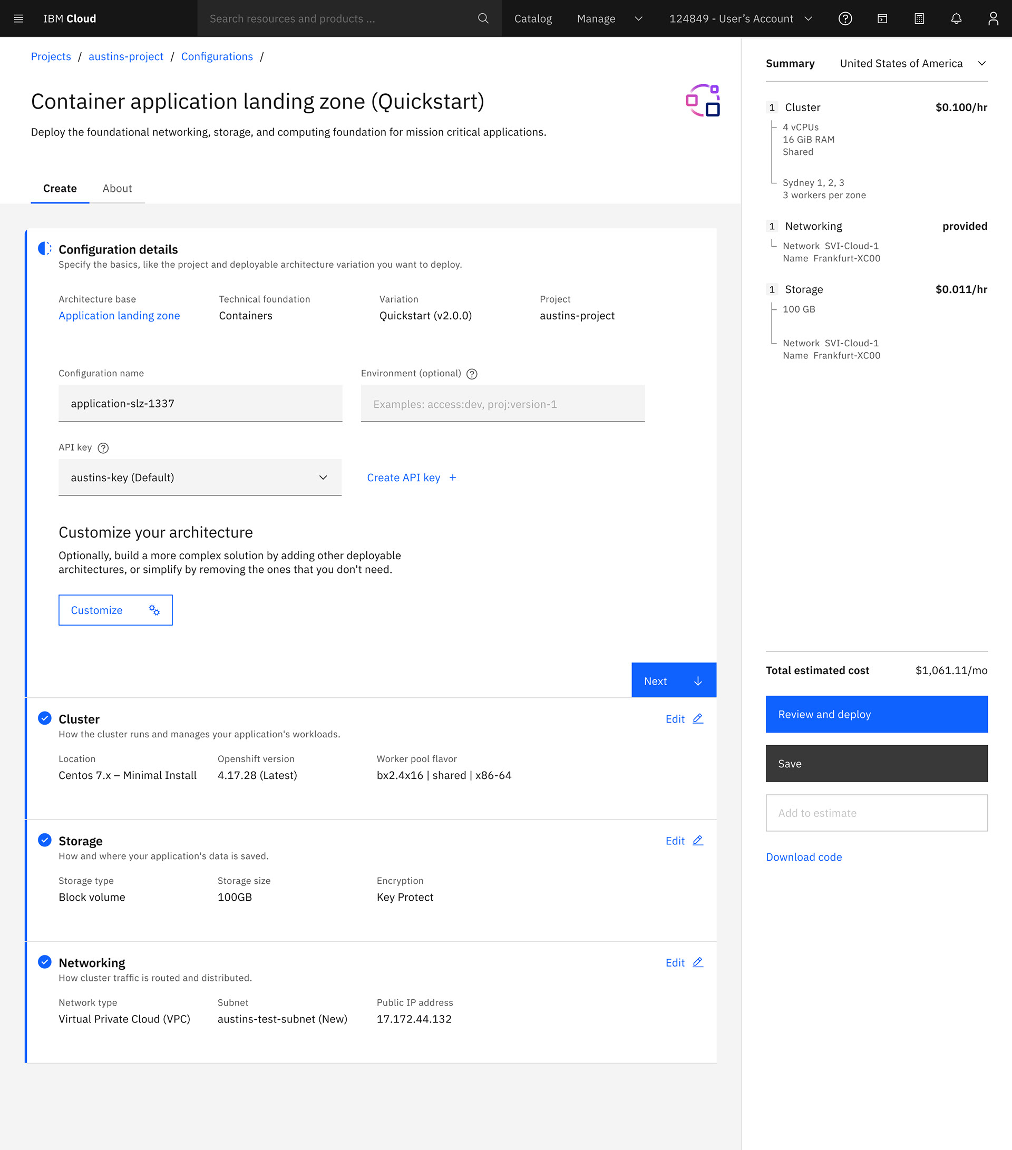
Task: Click the pencil icon for Cluster section
Action: [x=698, y=718]
